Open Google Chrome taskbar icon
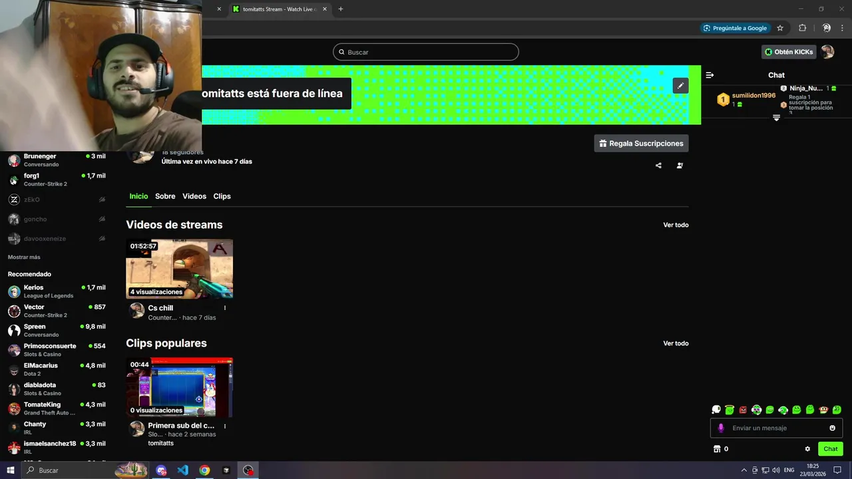852x479 pixels. pyautogui.click(x=204, y=470)
